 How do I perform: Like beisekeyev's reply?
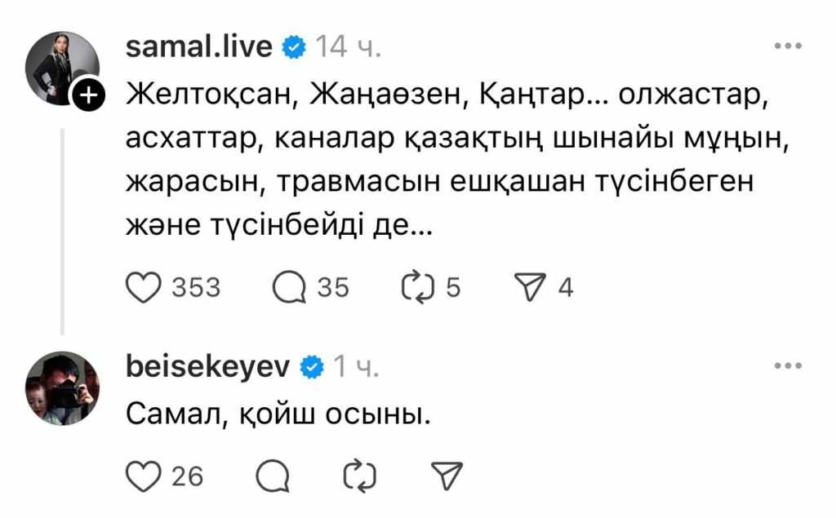(145, 475)
